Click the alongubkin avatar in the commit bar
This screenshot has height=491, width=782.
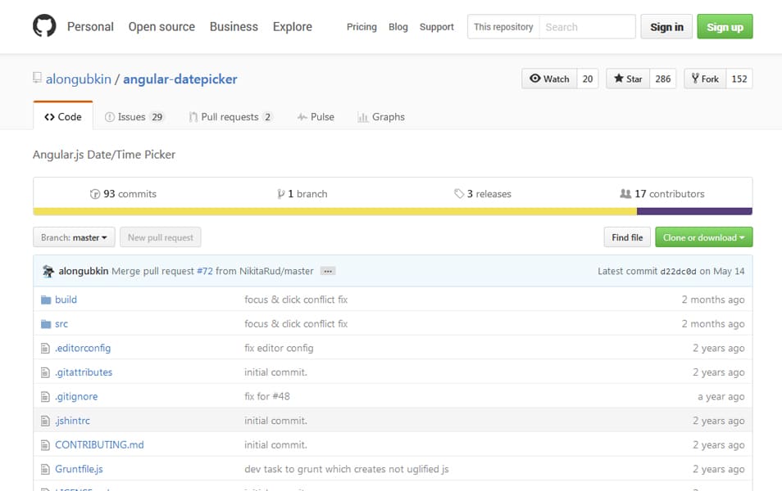48,271
